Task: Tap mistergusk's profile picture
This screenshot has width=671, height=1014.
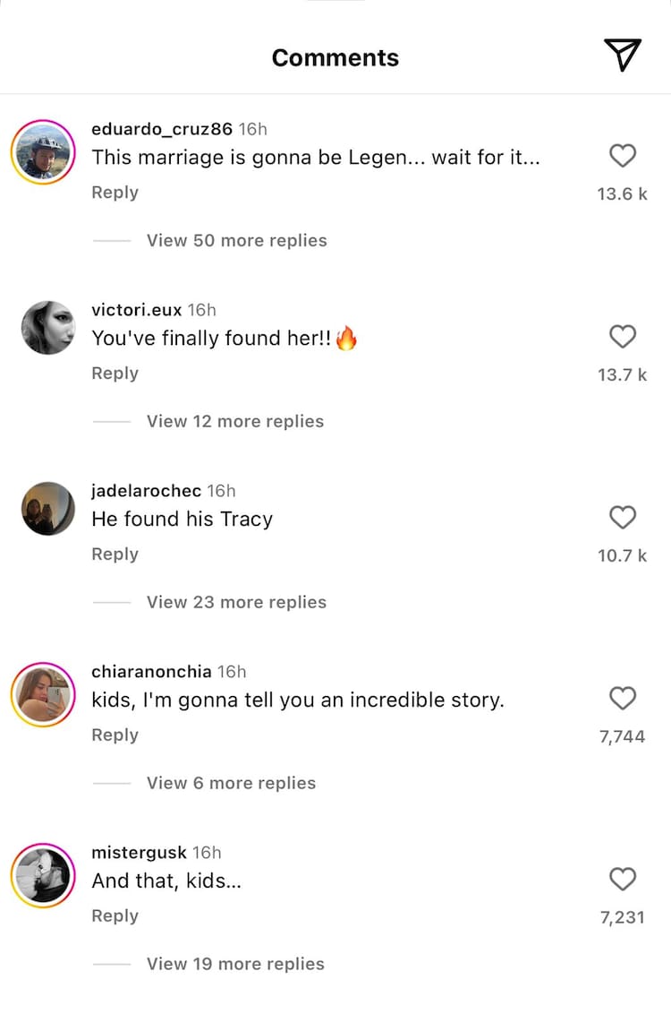Action: tap(44, 876)
